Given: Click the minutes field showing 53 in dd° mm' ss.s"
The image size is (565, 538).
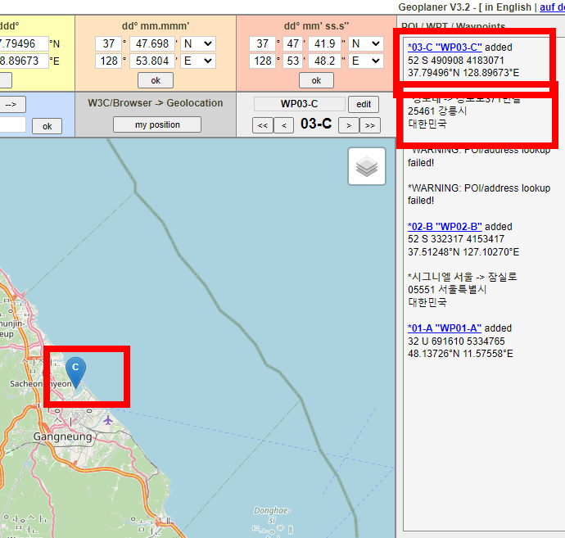Looking at the screenshot, I should (x=293, y=61).
